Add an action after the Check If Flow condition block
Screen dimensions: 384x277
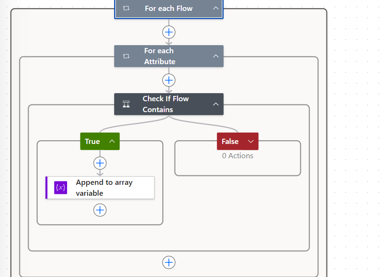coord(169,262)
